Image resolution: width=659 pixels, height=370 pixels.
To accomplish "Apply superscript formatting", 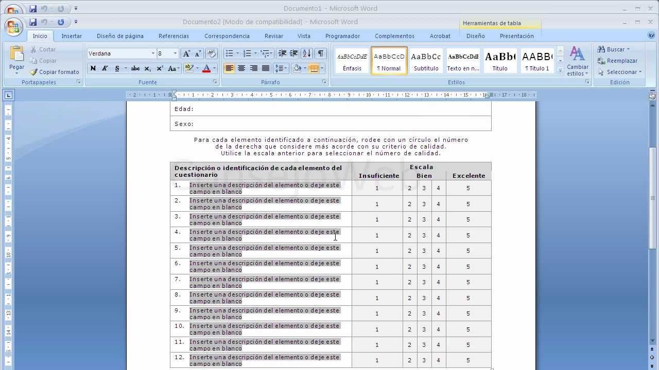I will point(160,68).
